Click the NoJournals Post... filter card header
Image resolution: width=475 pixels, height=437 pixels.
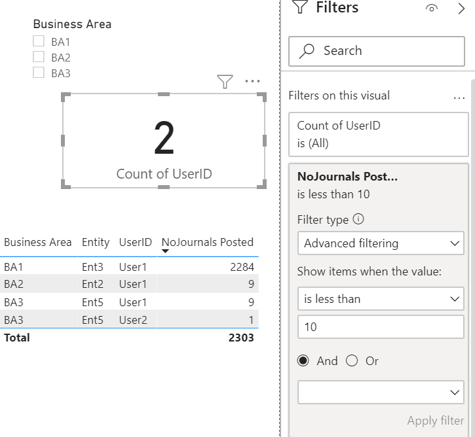347,177
